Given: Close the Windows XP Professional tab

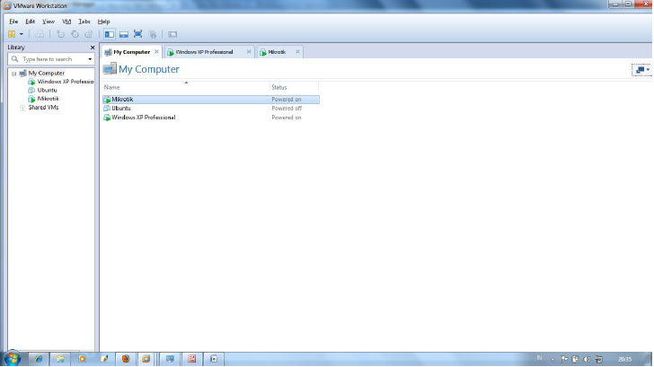Looking at the screenshot, I should (249, 52).
